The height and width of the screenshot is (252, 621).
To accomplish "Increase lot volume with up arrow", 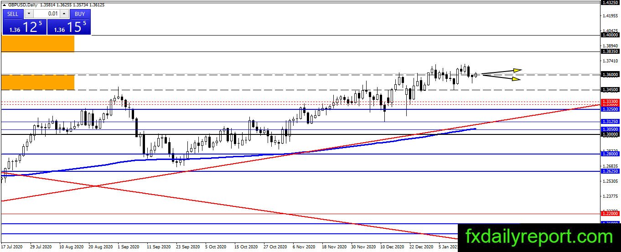I will point(64,14).
